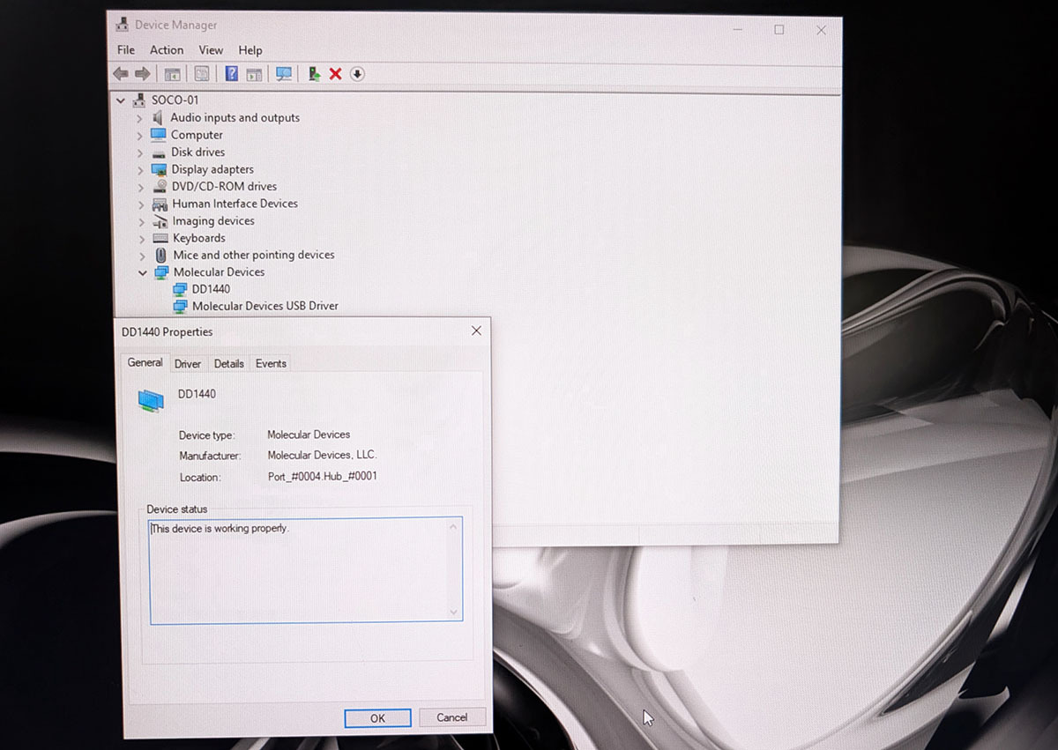
Task: Click the blue Help question mark icon
Action: (x=231, y=74)
